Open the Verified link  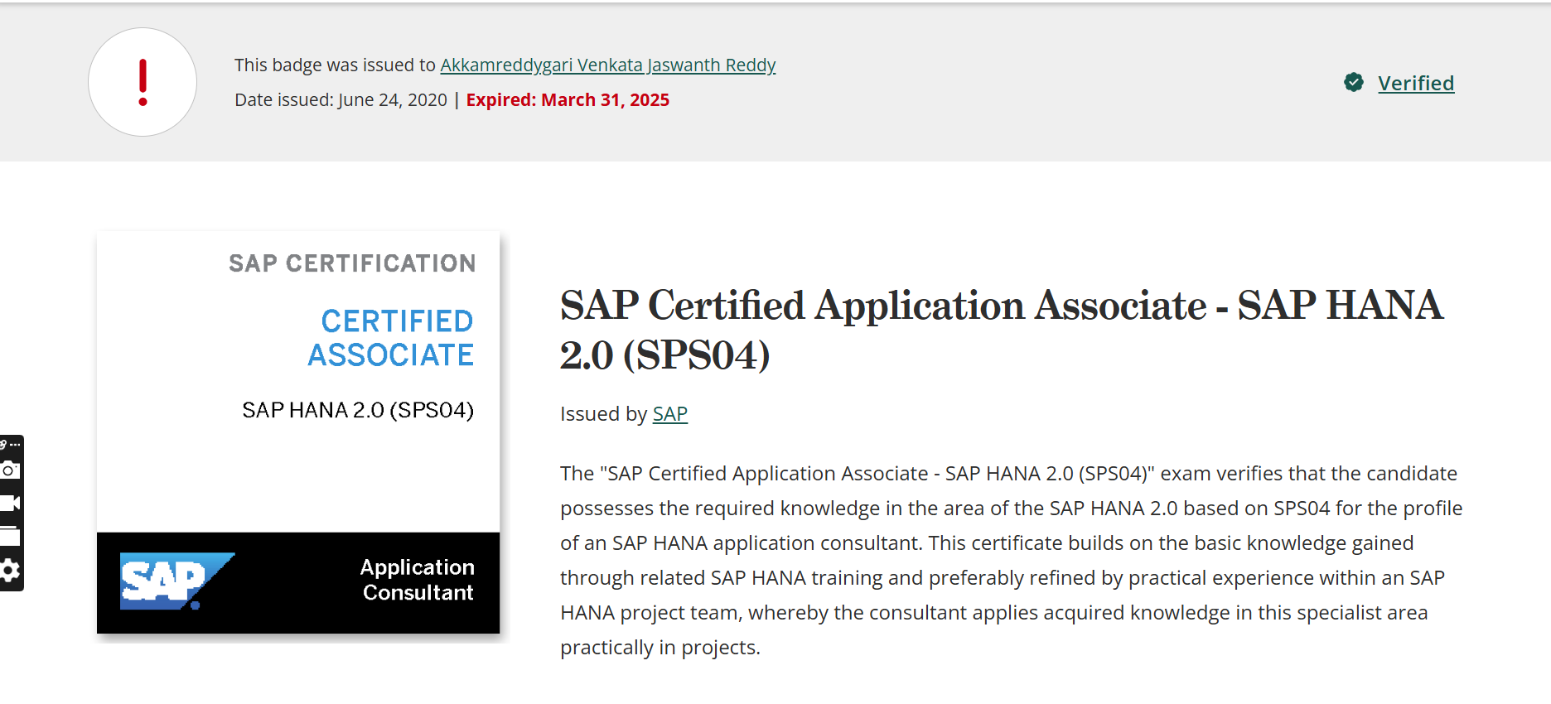pos(1415,84)
